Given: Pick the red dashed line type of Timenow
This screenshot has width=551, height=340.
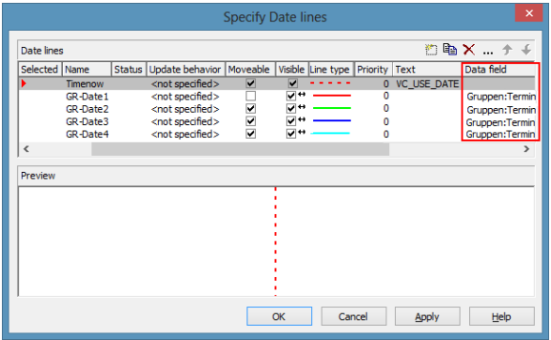Looking at the screenshot, I should click(x=330, y=84).
